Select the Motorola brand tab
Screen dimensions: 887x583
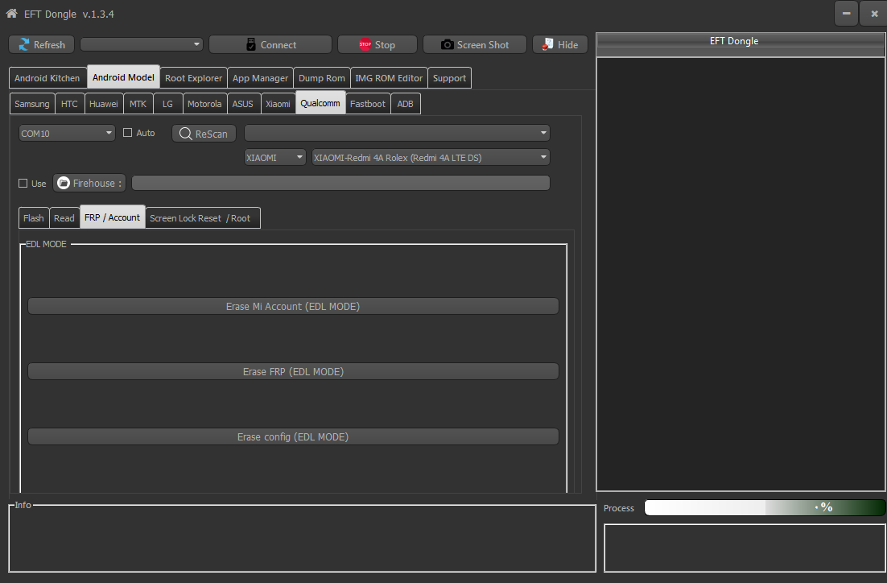click(x=204, y=104)
